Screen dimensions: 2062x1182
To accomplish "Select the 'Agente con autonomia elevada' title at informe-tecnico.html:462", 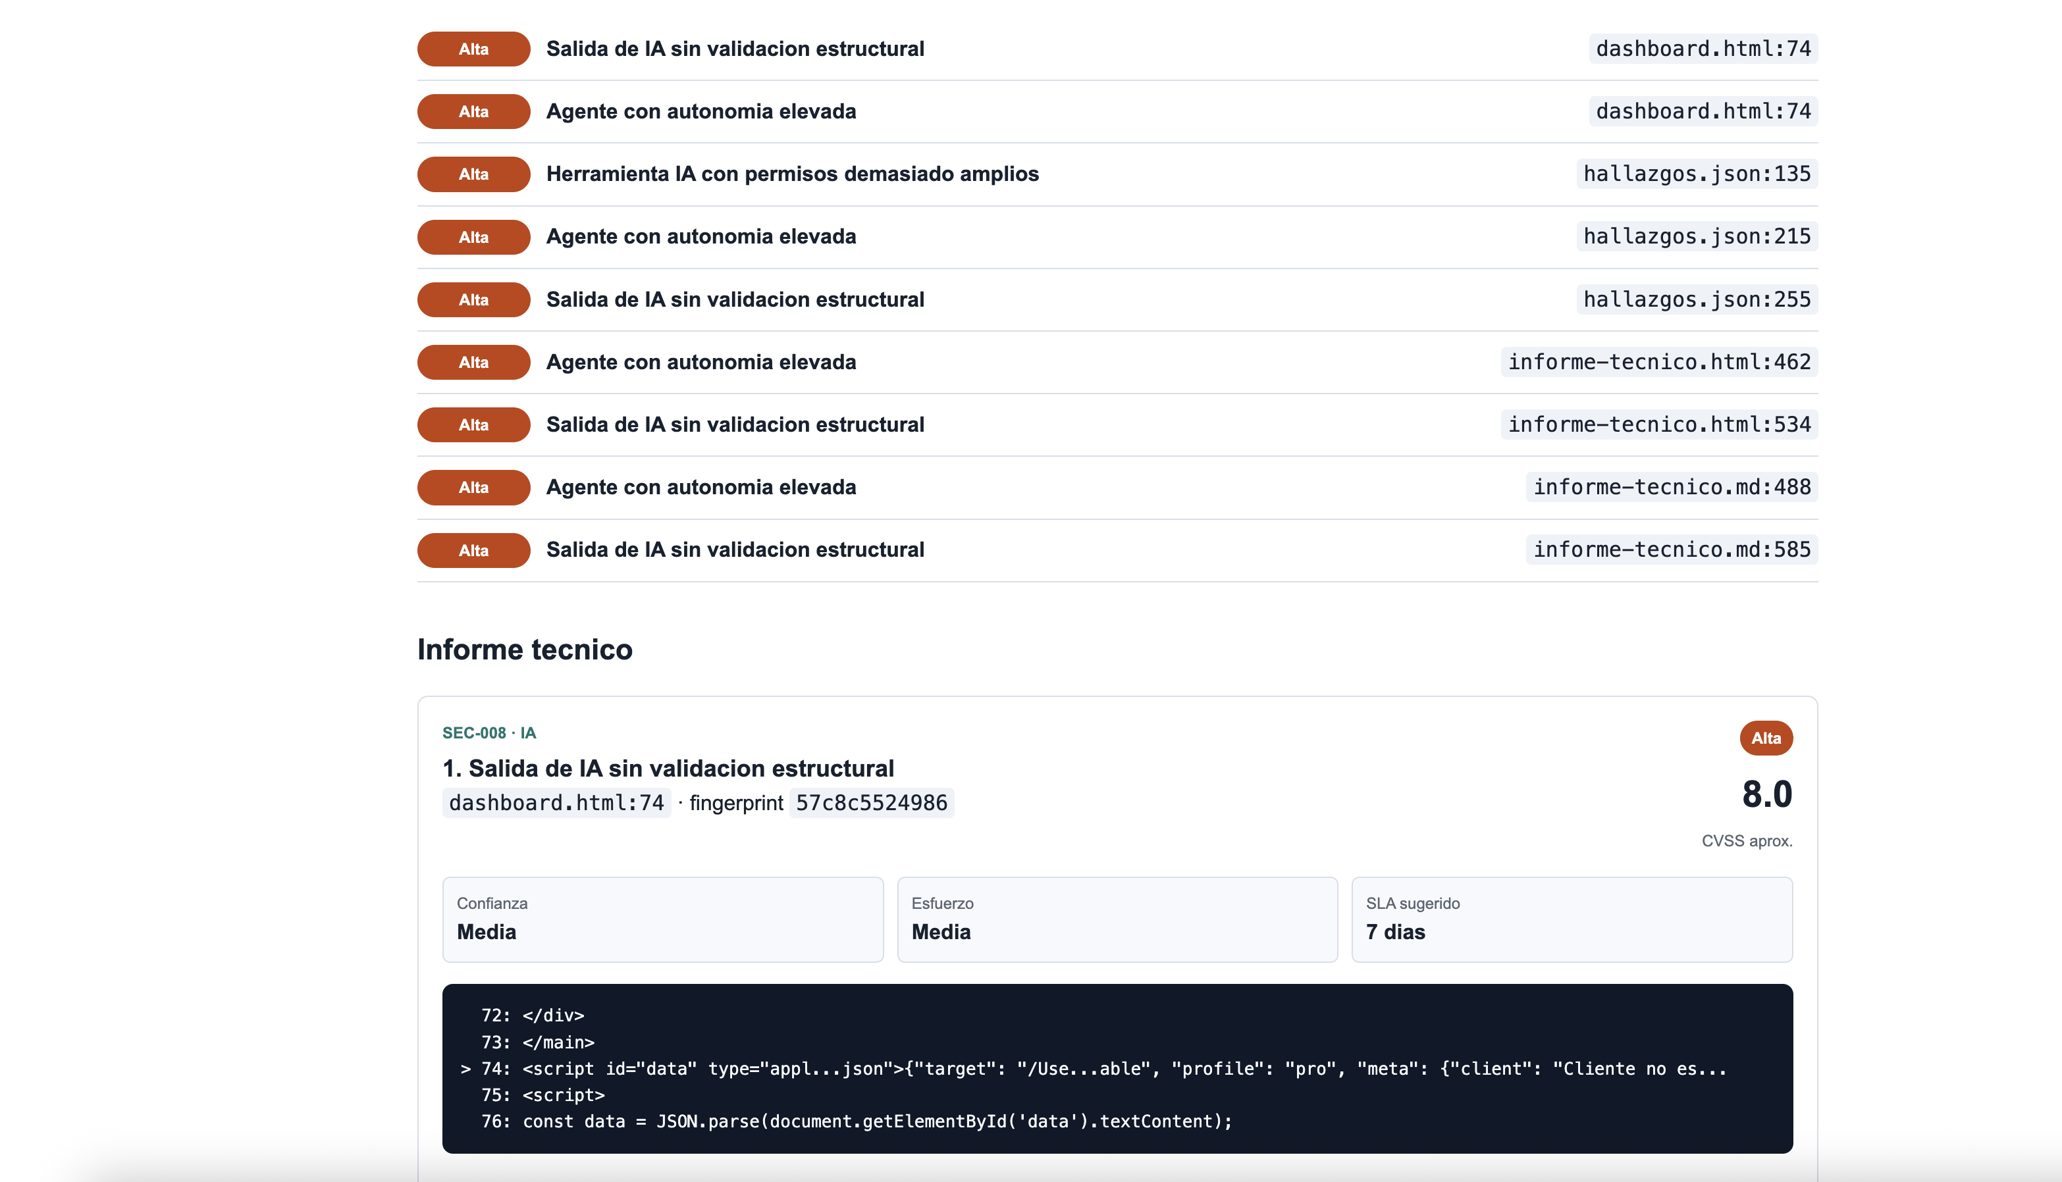I will pos(701,362).
